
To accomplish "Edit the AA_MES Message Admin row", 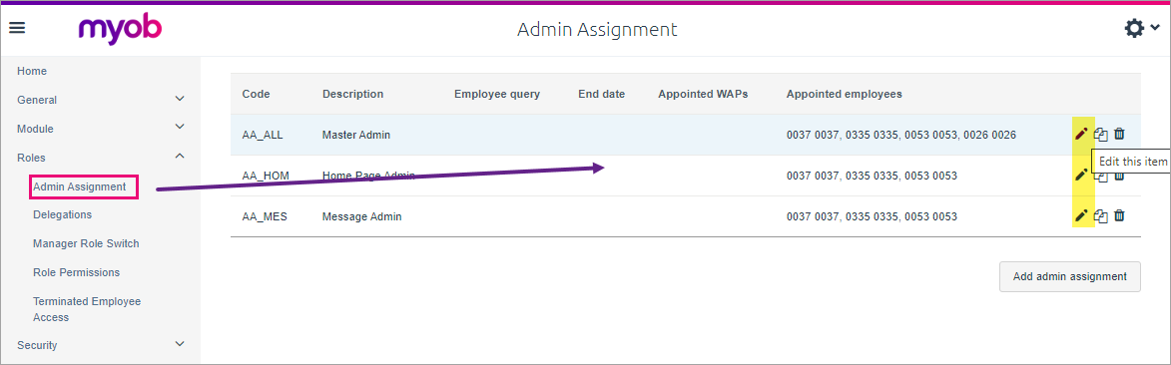I will click(1080, 216).
